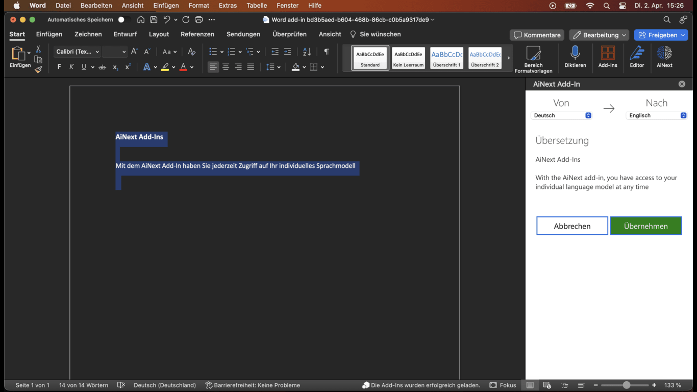Apply superscript formatting
697x392 pixels.
point(128,67)
